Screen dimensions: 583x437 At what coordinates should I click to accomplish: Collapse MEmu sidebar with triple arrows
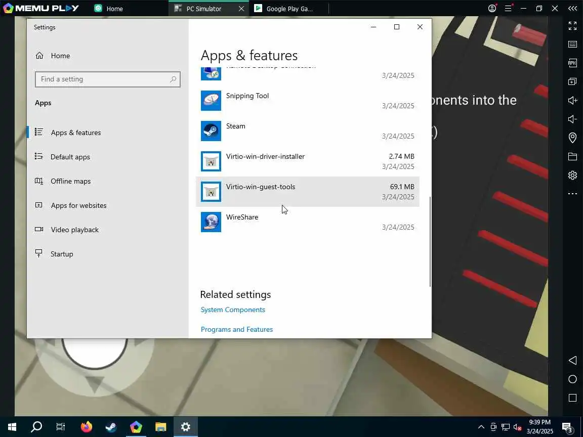(572, 8)
